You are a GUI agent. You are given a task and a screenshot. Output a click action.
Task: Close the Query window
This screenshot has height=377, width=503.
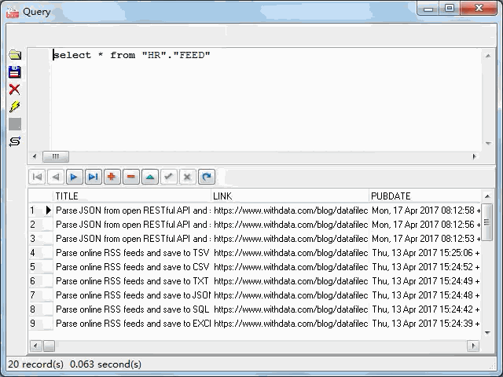(x=479, y=8)
